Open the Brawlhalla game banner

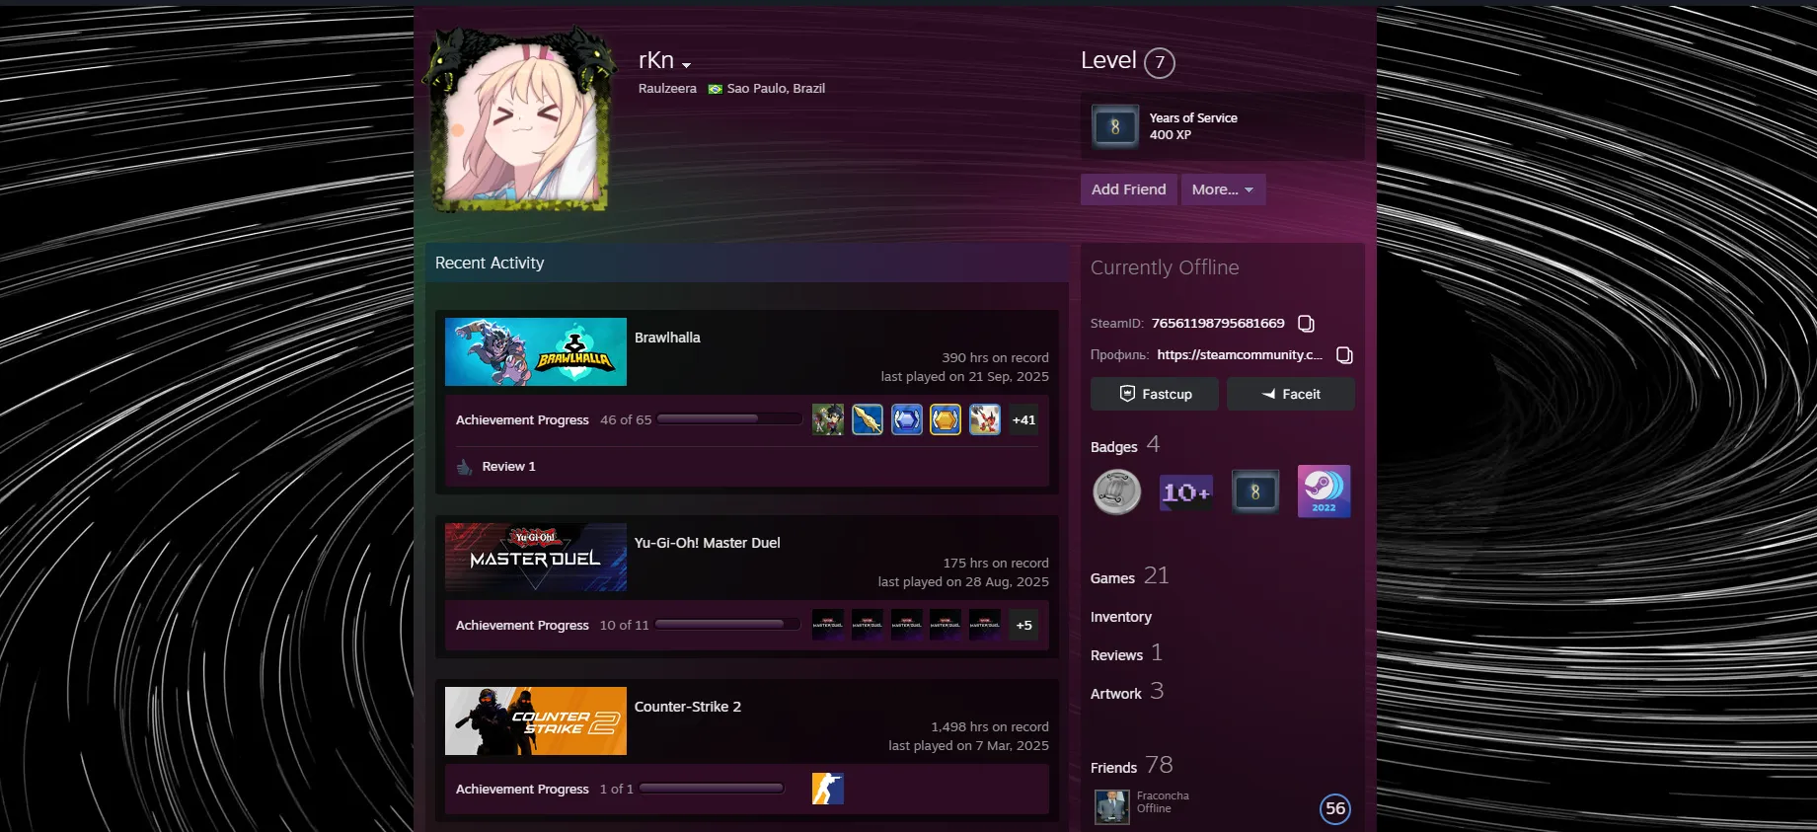click(x=536, y=351)
